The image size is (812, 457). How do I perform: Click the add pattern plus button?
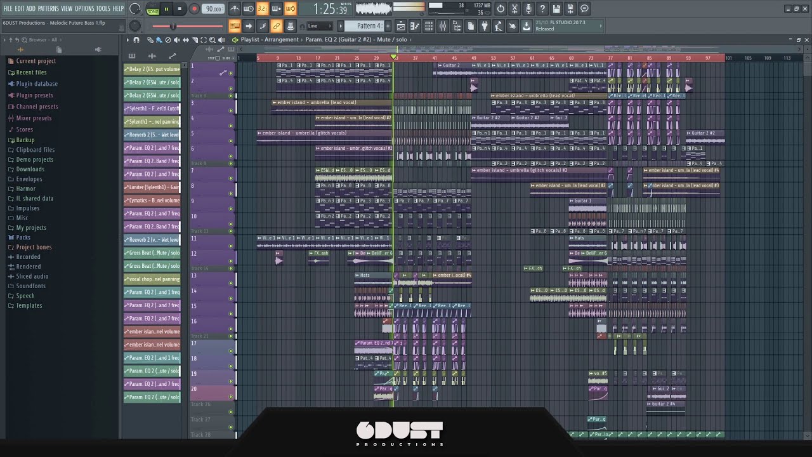click(x=388, y=26)
